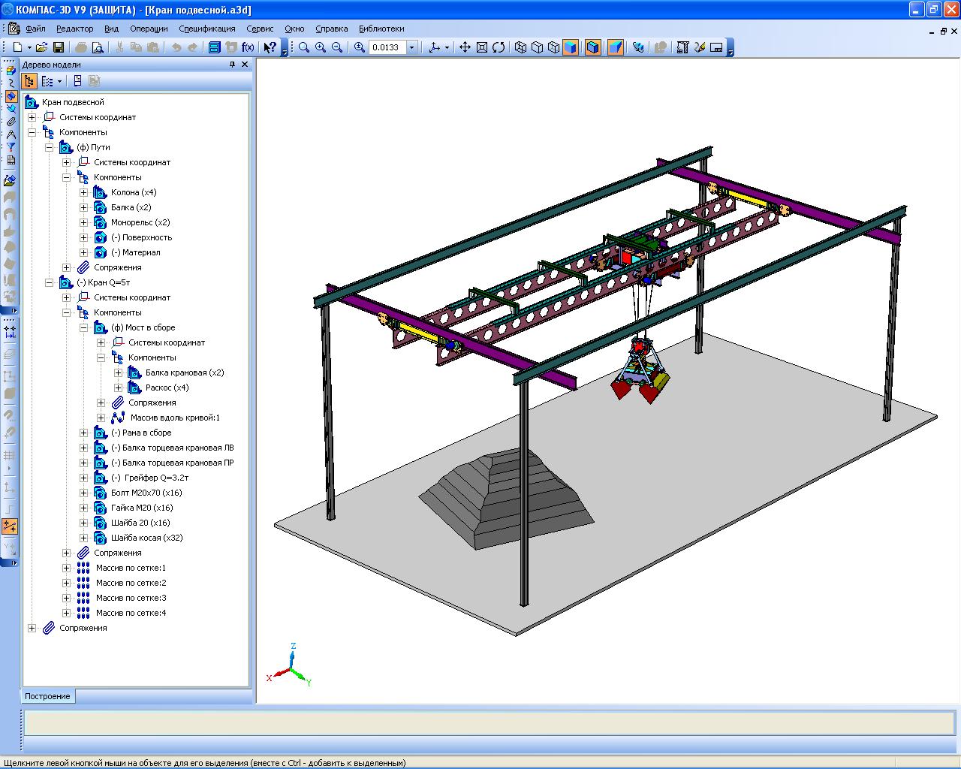Switch to the Построение tab
This screenshot has height=769, width=961.
47,696
